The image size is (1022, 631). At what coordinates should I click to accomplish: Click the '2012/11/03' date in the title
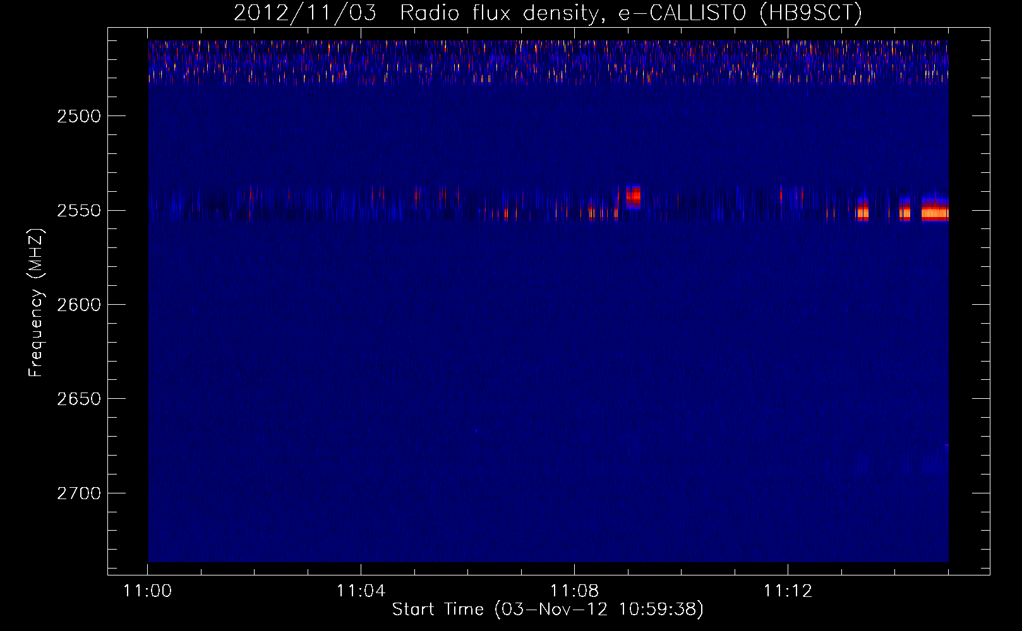pos(305,13)
